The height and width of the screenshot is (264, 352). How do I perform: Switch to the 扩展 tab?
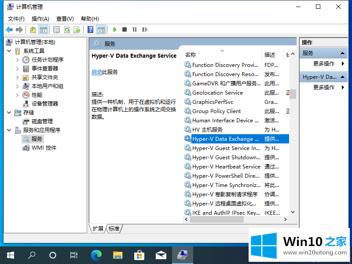[x=98, y=228]
